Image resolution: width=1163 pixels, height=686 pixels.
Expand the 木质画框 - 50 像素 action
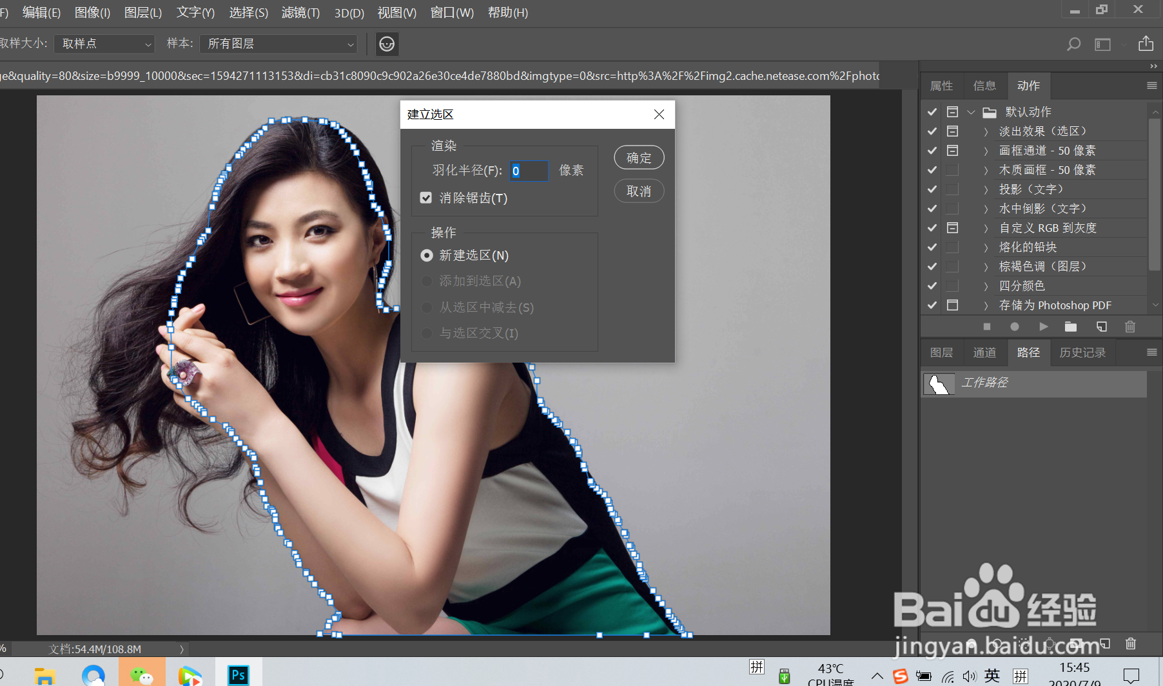(x=986, y=170)
